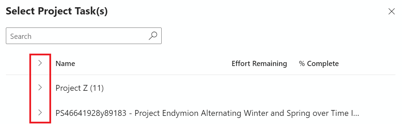Viewport: 402px width, 131px height.
Task: Expand the Project Z (11) group
Action: 40,88
